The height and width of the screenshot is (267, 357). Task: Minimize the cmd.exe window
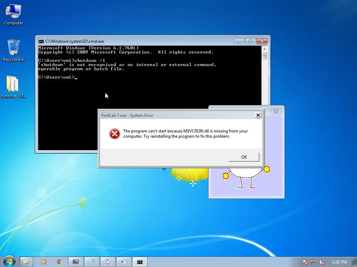pyautogui.click(x=239, y=41)
